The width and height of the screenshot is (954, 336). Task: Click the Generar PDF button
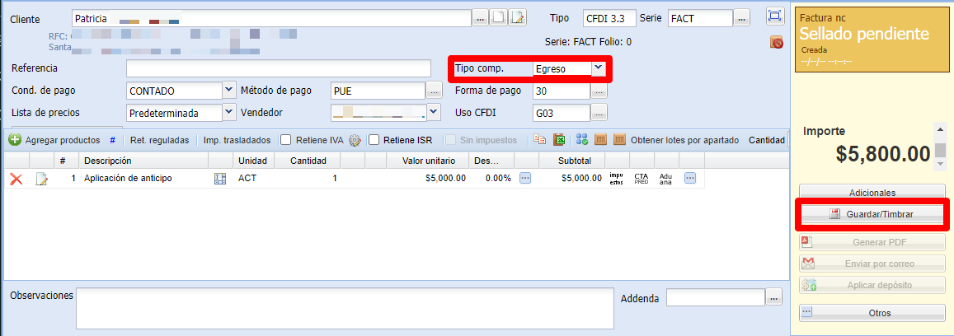click(872, 242)
